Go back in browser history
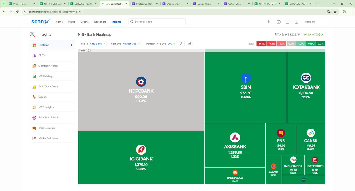 click(4, 12)
